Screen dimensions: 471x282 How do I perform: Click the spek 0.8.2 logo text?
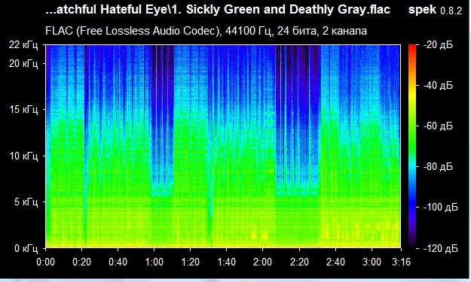click(435, 11)
